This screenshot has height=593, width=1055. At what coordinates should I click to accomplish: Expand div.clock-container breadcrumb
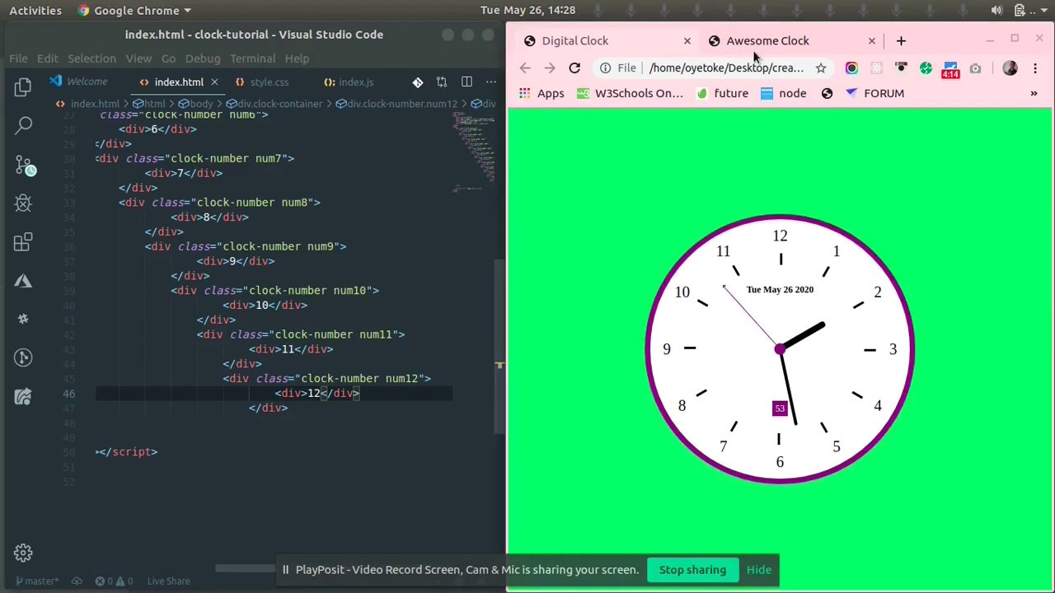pyautogui.click(x=274, y=104)
